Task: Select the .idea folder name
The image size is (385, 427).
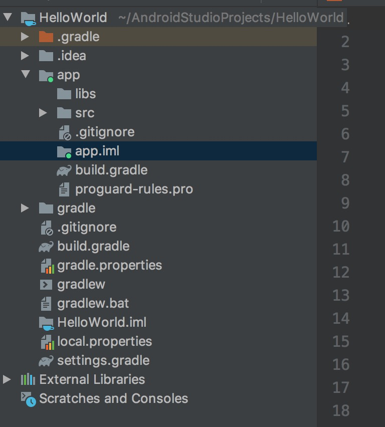Action: [x=72, y=56]
